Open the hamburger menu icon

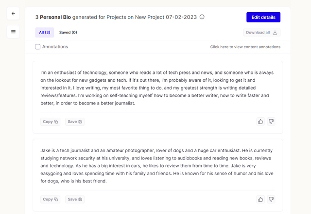pos(13,32)
